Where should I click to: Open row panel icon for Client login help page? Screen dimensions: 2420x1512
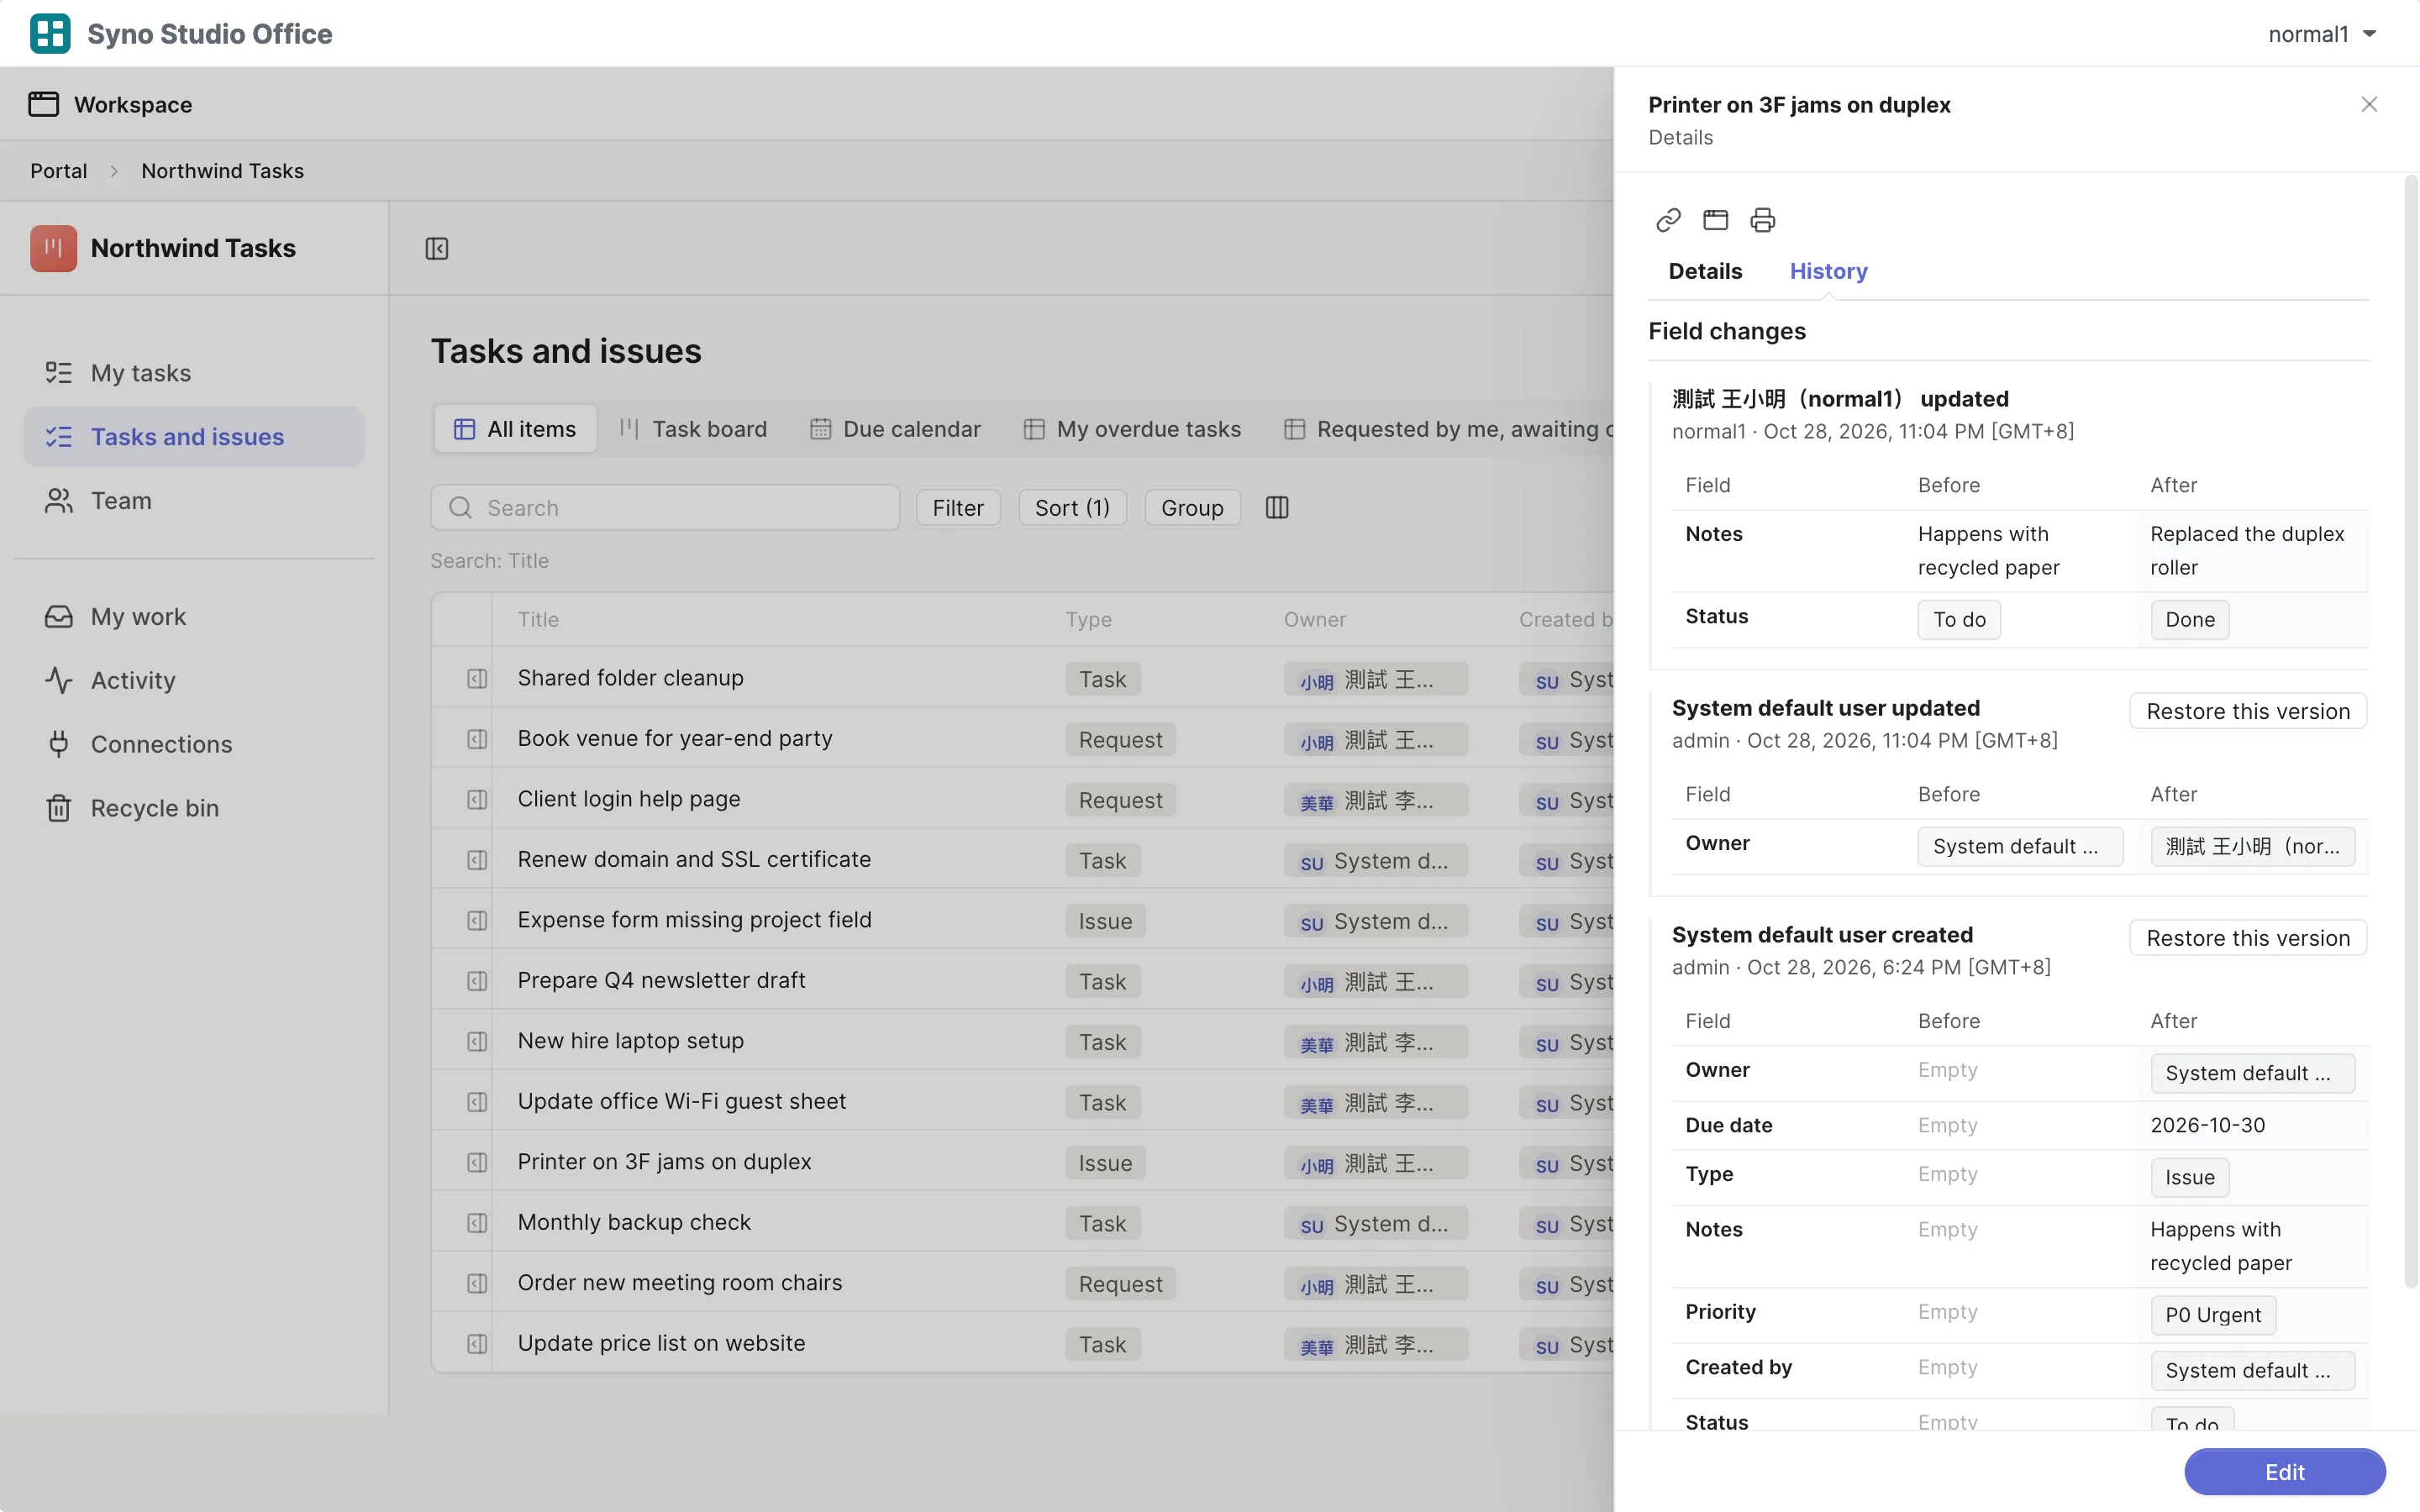[x=477, y=800]
